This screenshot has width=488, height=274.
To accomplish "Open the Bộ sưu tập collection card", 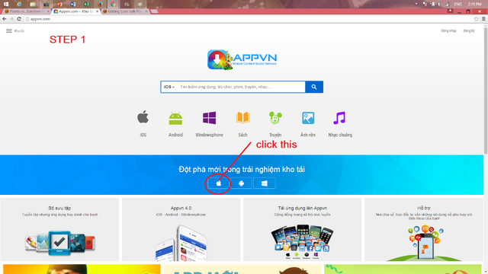I will [59, 229].
